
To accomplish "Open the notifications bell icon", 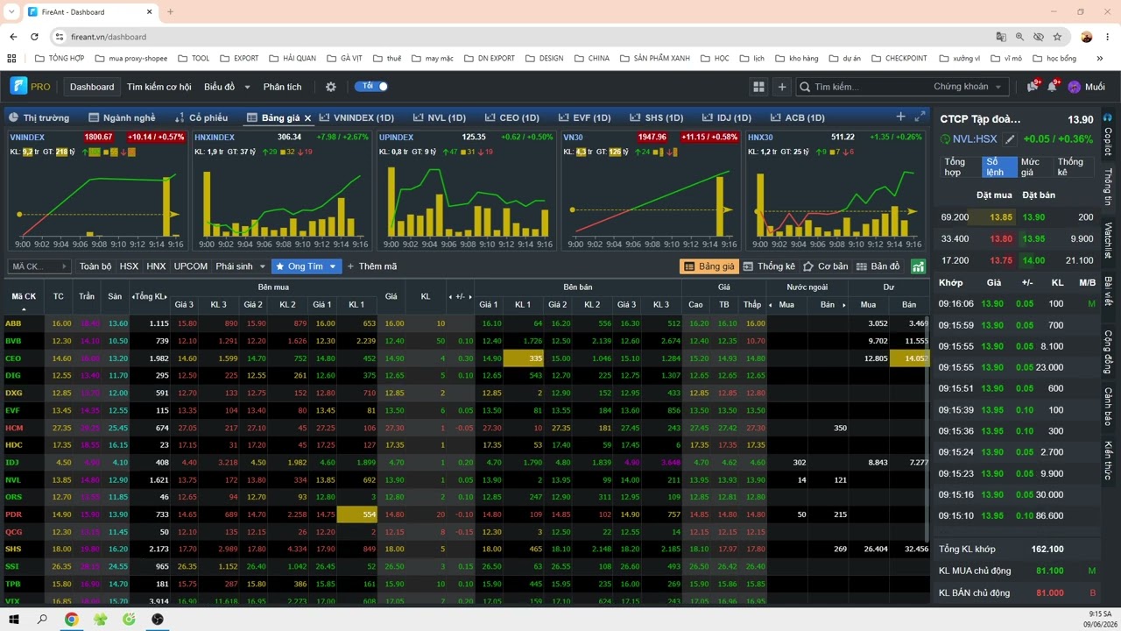I will click(x=1053, y=86).
